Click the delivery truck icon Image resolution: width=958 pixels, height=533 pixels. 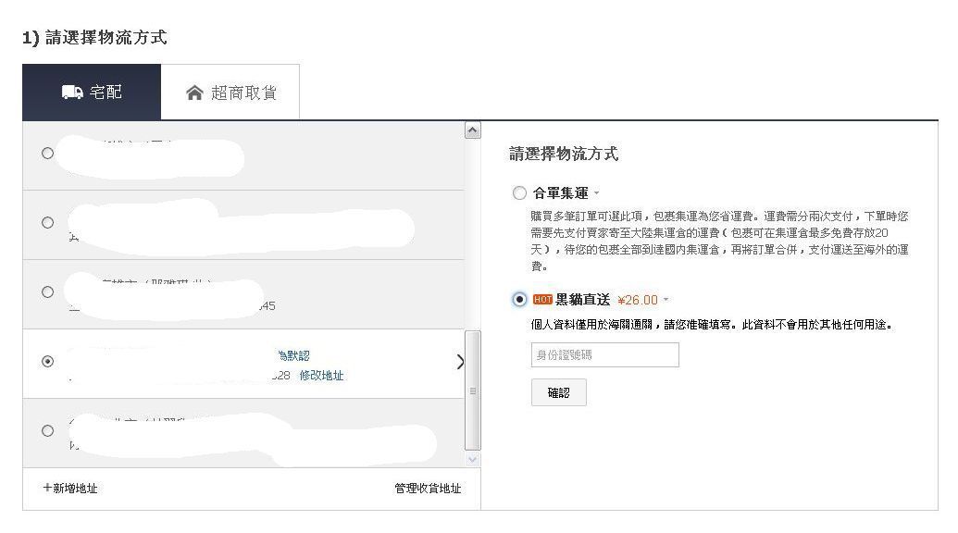[x=72, y=93]
